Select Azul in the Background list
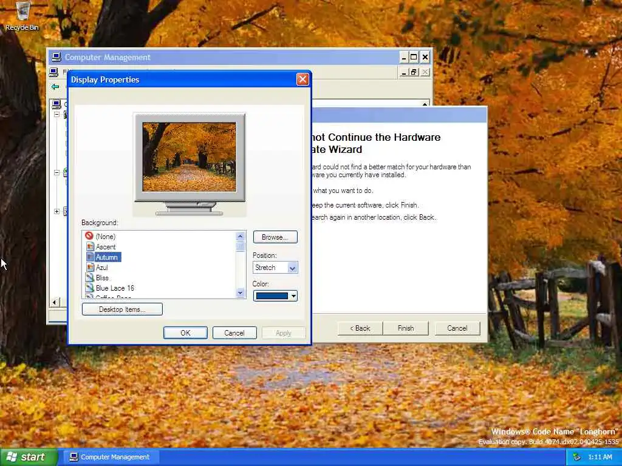Screen dimensions: 622x466 [102, 267]
